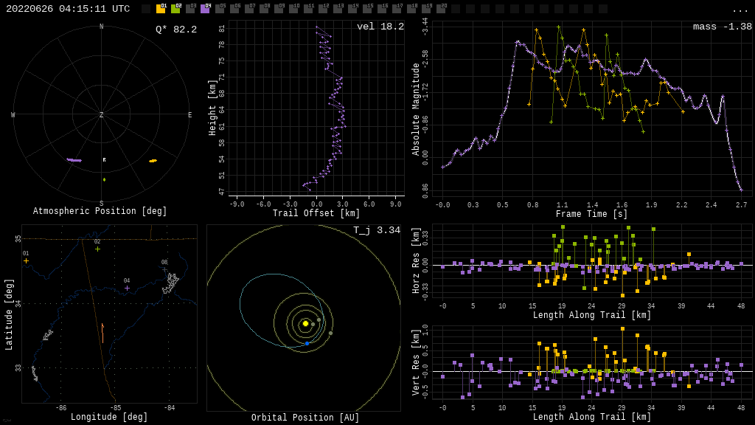Open the three-dot overflow menu
Viewport: 755px width, 425px height.
740,10
